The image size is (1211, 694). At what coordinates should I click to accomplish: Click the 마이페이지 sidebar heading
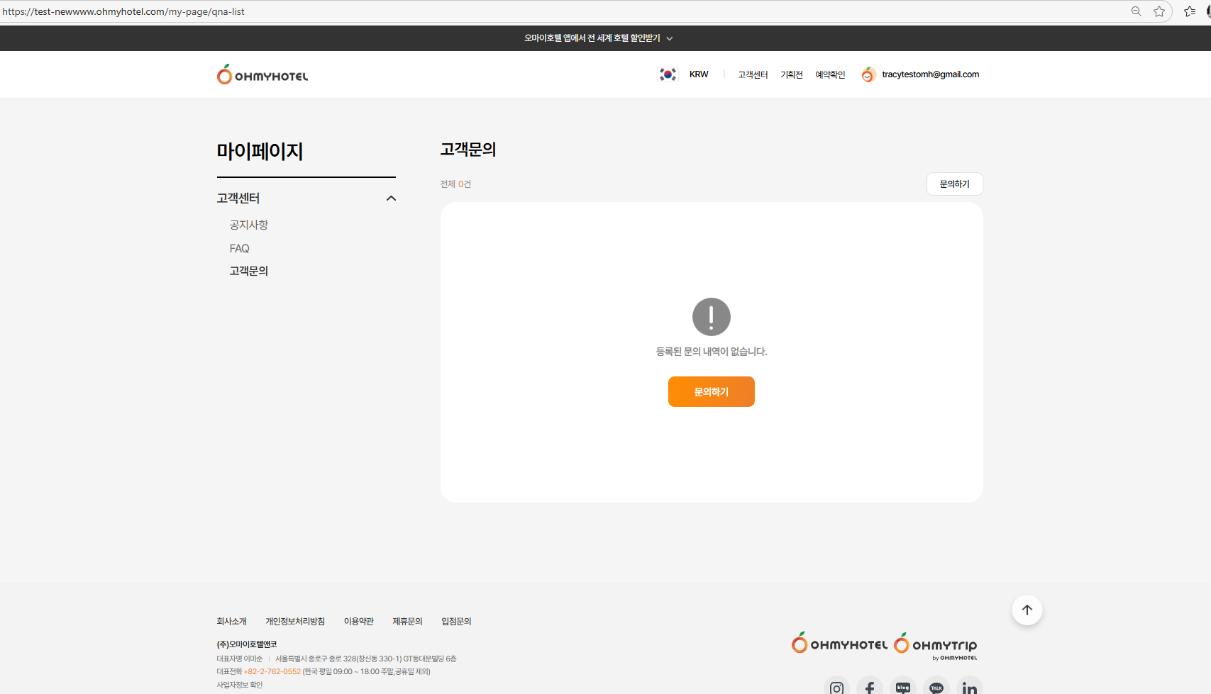click(x=260, y=151)
